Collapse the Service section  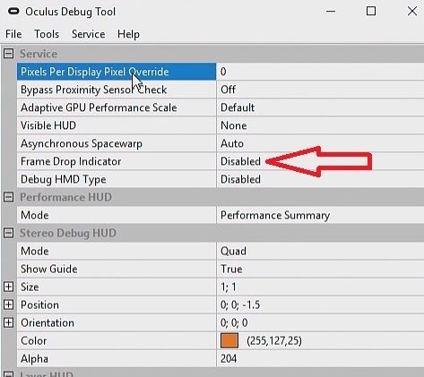pyautogui.click(x=9, y=54)
